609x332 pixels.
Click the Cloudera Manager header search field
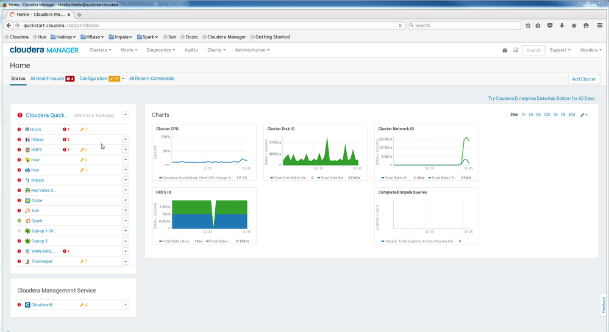point(533,50)
